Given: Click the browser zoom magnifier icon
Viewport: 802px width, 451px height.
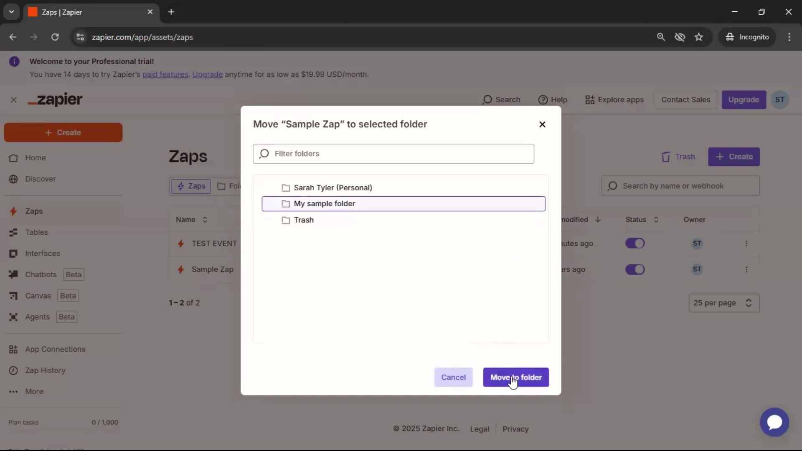Looking at the screenshot, I should (x=661, y=37).
